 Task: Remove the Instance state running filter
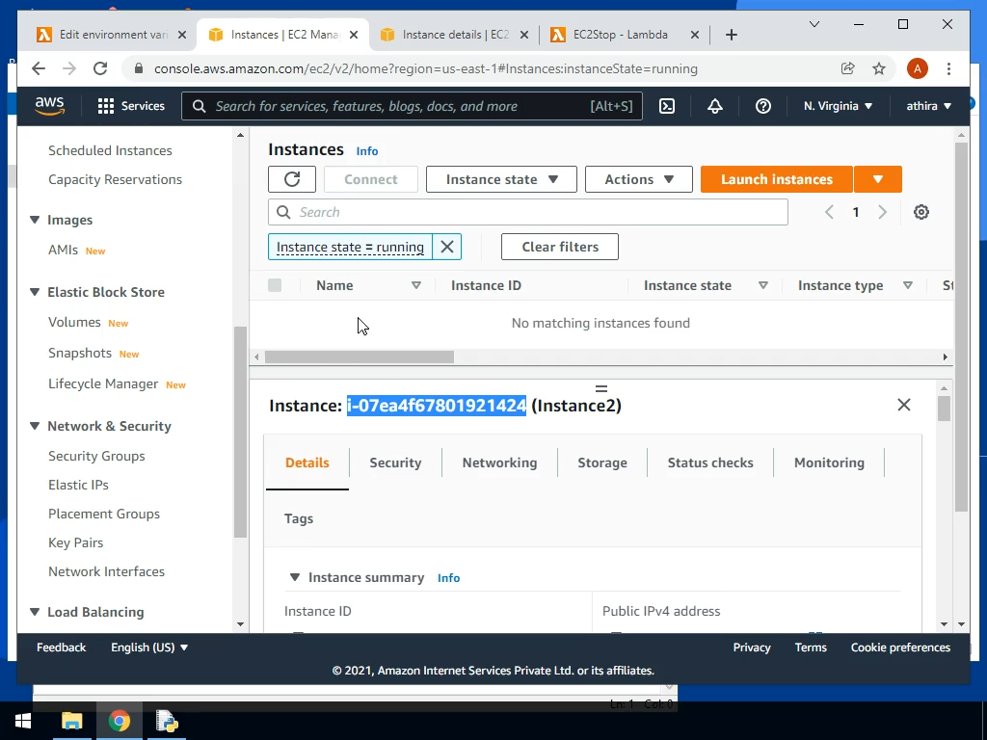[447, 247]
